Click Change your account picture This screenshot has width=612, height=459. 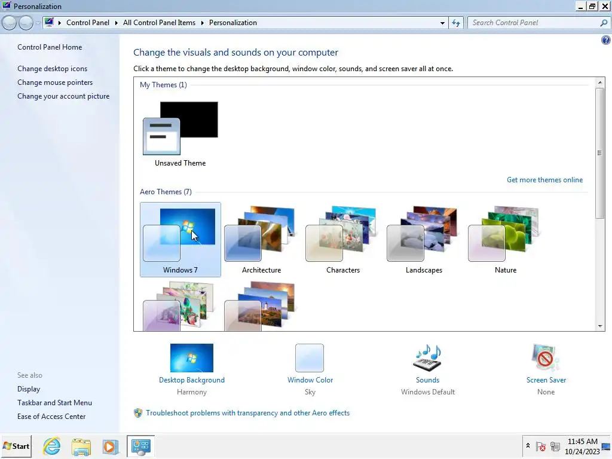63,96
